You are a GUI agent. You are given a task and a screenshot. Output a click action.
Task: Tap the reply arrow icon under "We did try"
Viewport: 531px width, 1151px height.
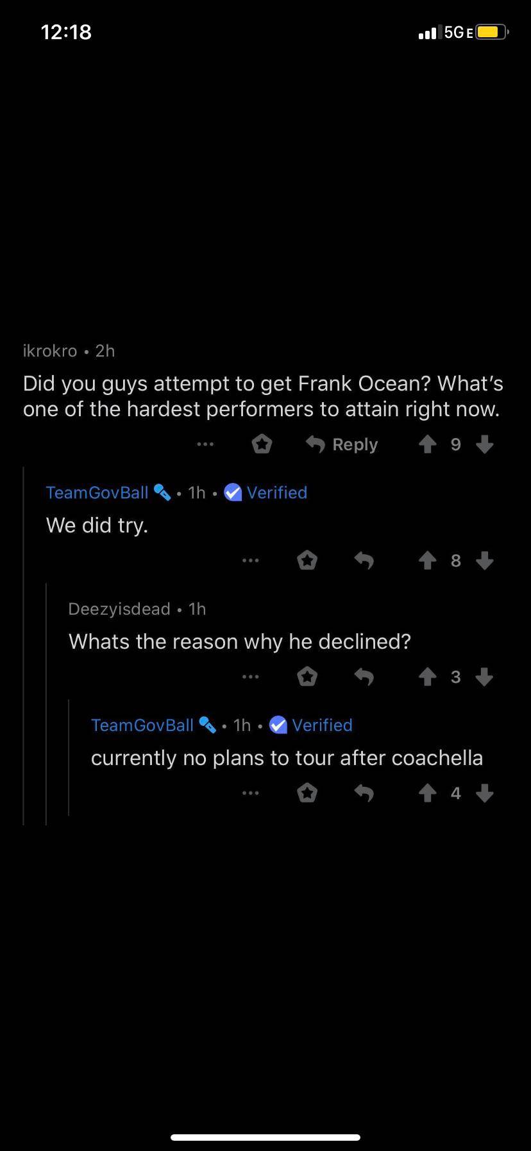click(x=364, y=560)
